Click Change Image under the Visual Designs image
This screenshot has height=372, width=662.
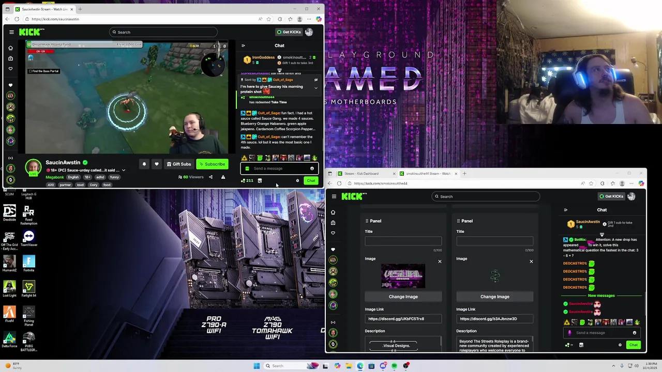tap(403, 297)
